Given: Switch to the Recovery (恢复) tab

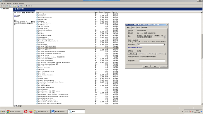Looking at the screenshot, I should click(x=139, y=27).
